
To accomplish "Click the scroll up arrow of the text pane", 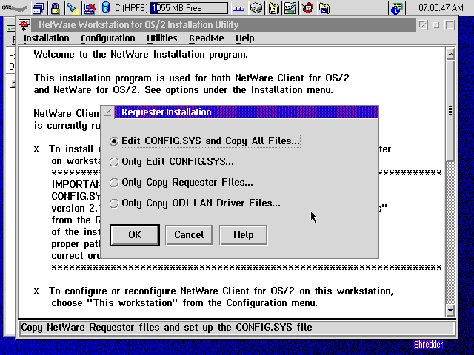I will pyautogui.click(x=450, y=54).
